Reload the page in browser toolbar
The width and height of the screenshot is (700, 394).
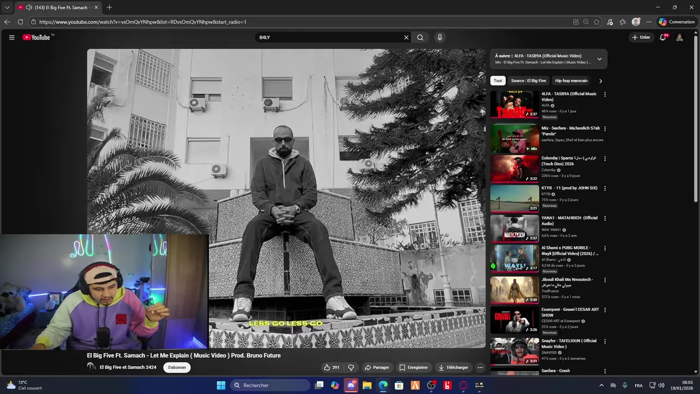[x=20, y=22]
